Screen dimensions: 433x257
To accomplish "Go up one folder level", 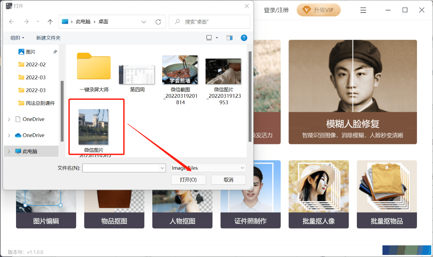I will pyautogui.click(x=50, y=22).
